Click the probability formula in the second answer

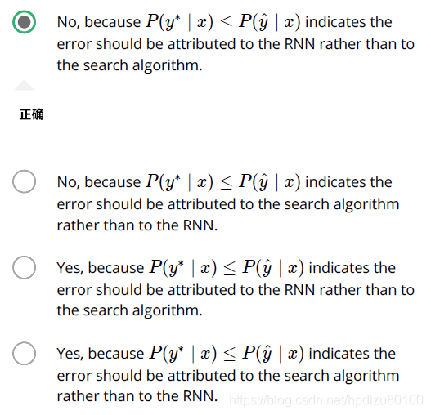click(x=223, y=182)
